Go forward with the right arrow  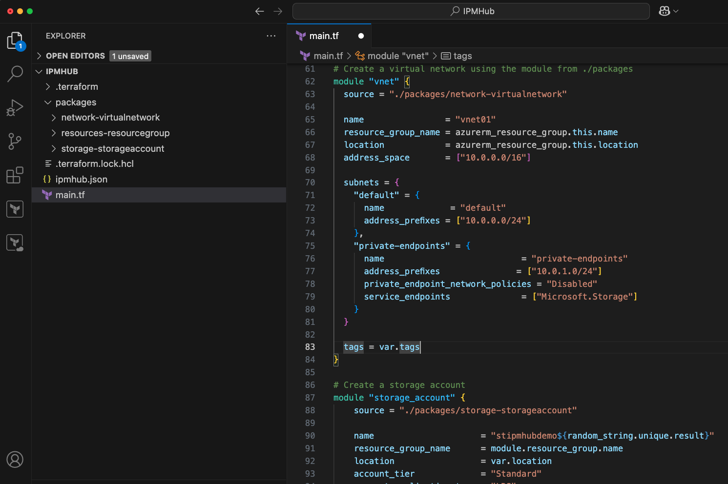pyautogui.click(x=278, y=11)
